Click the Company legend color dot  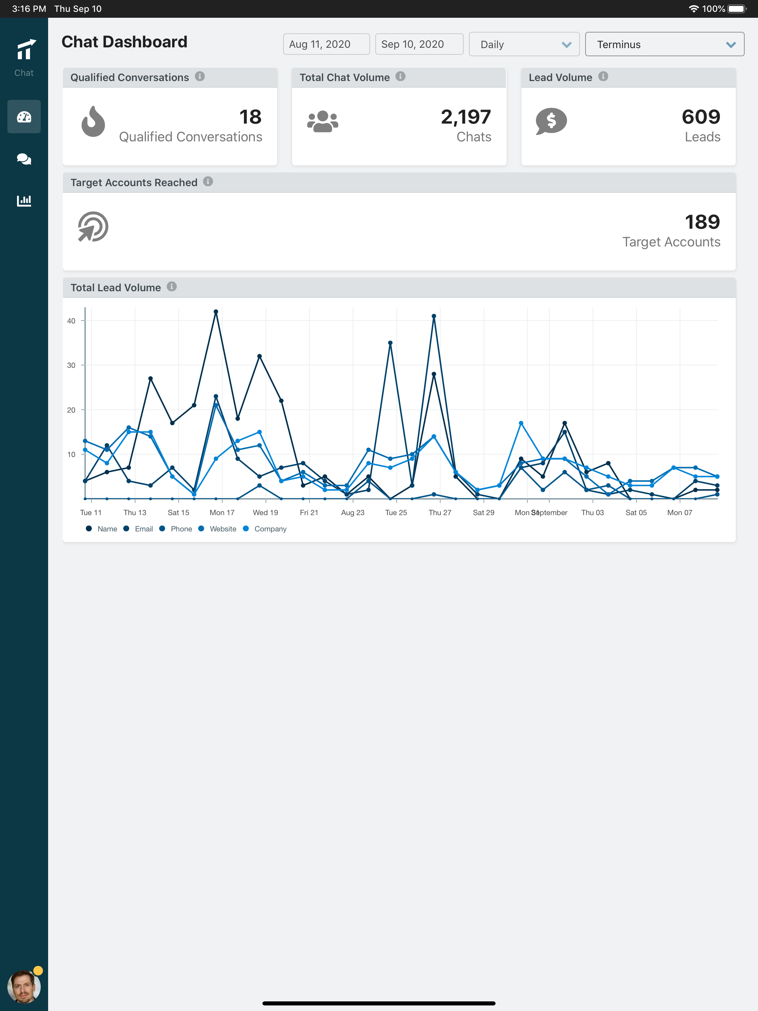[x=246, y=528]
